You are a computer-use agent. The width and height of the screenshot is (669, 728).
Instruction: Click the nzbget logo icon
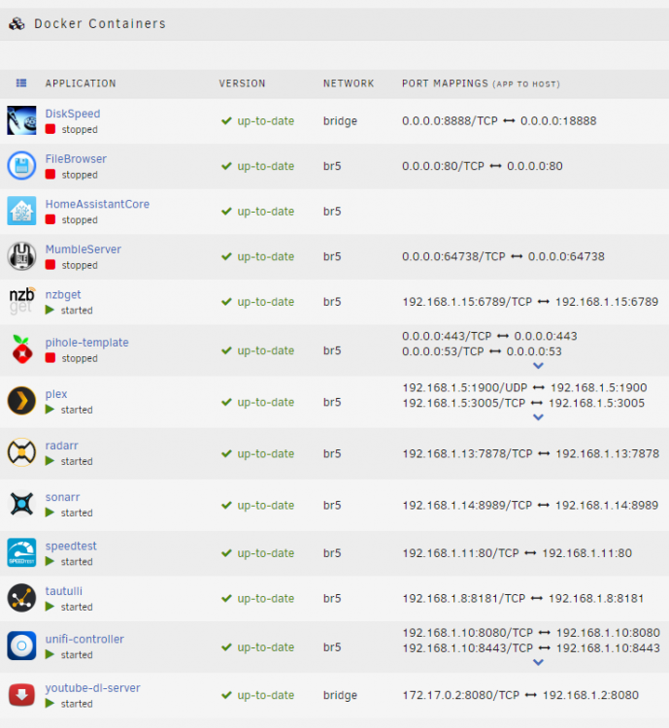21,301
